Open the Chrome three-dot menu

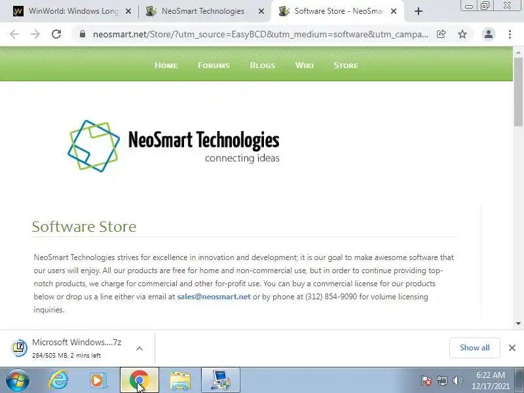pyautogui.click(x=510, y=34)
